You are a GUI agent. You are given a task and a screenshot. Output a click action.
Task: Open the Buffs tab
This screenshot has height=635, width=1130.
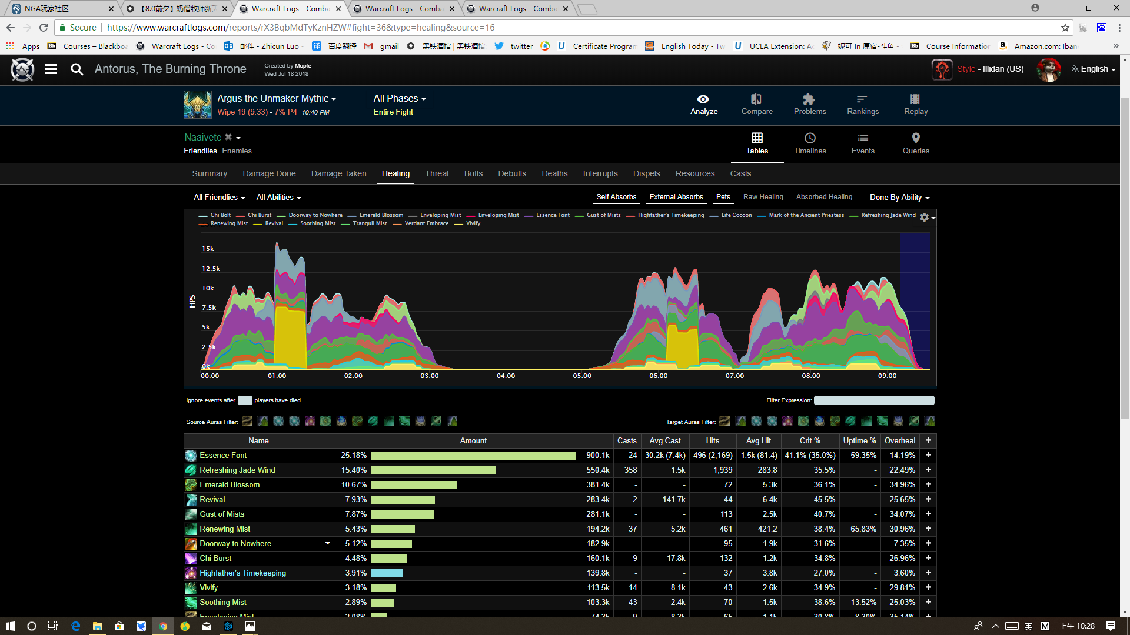tap(473, 173)
